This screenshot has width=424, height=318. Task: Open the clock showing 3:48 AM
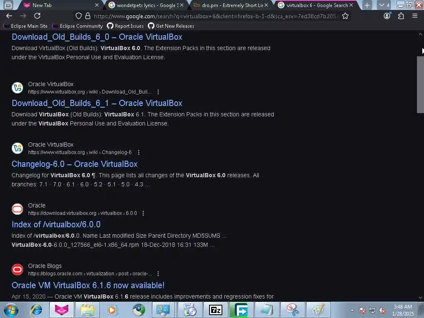pos(403,310)
